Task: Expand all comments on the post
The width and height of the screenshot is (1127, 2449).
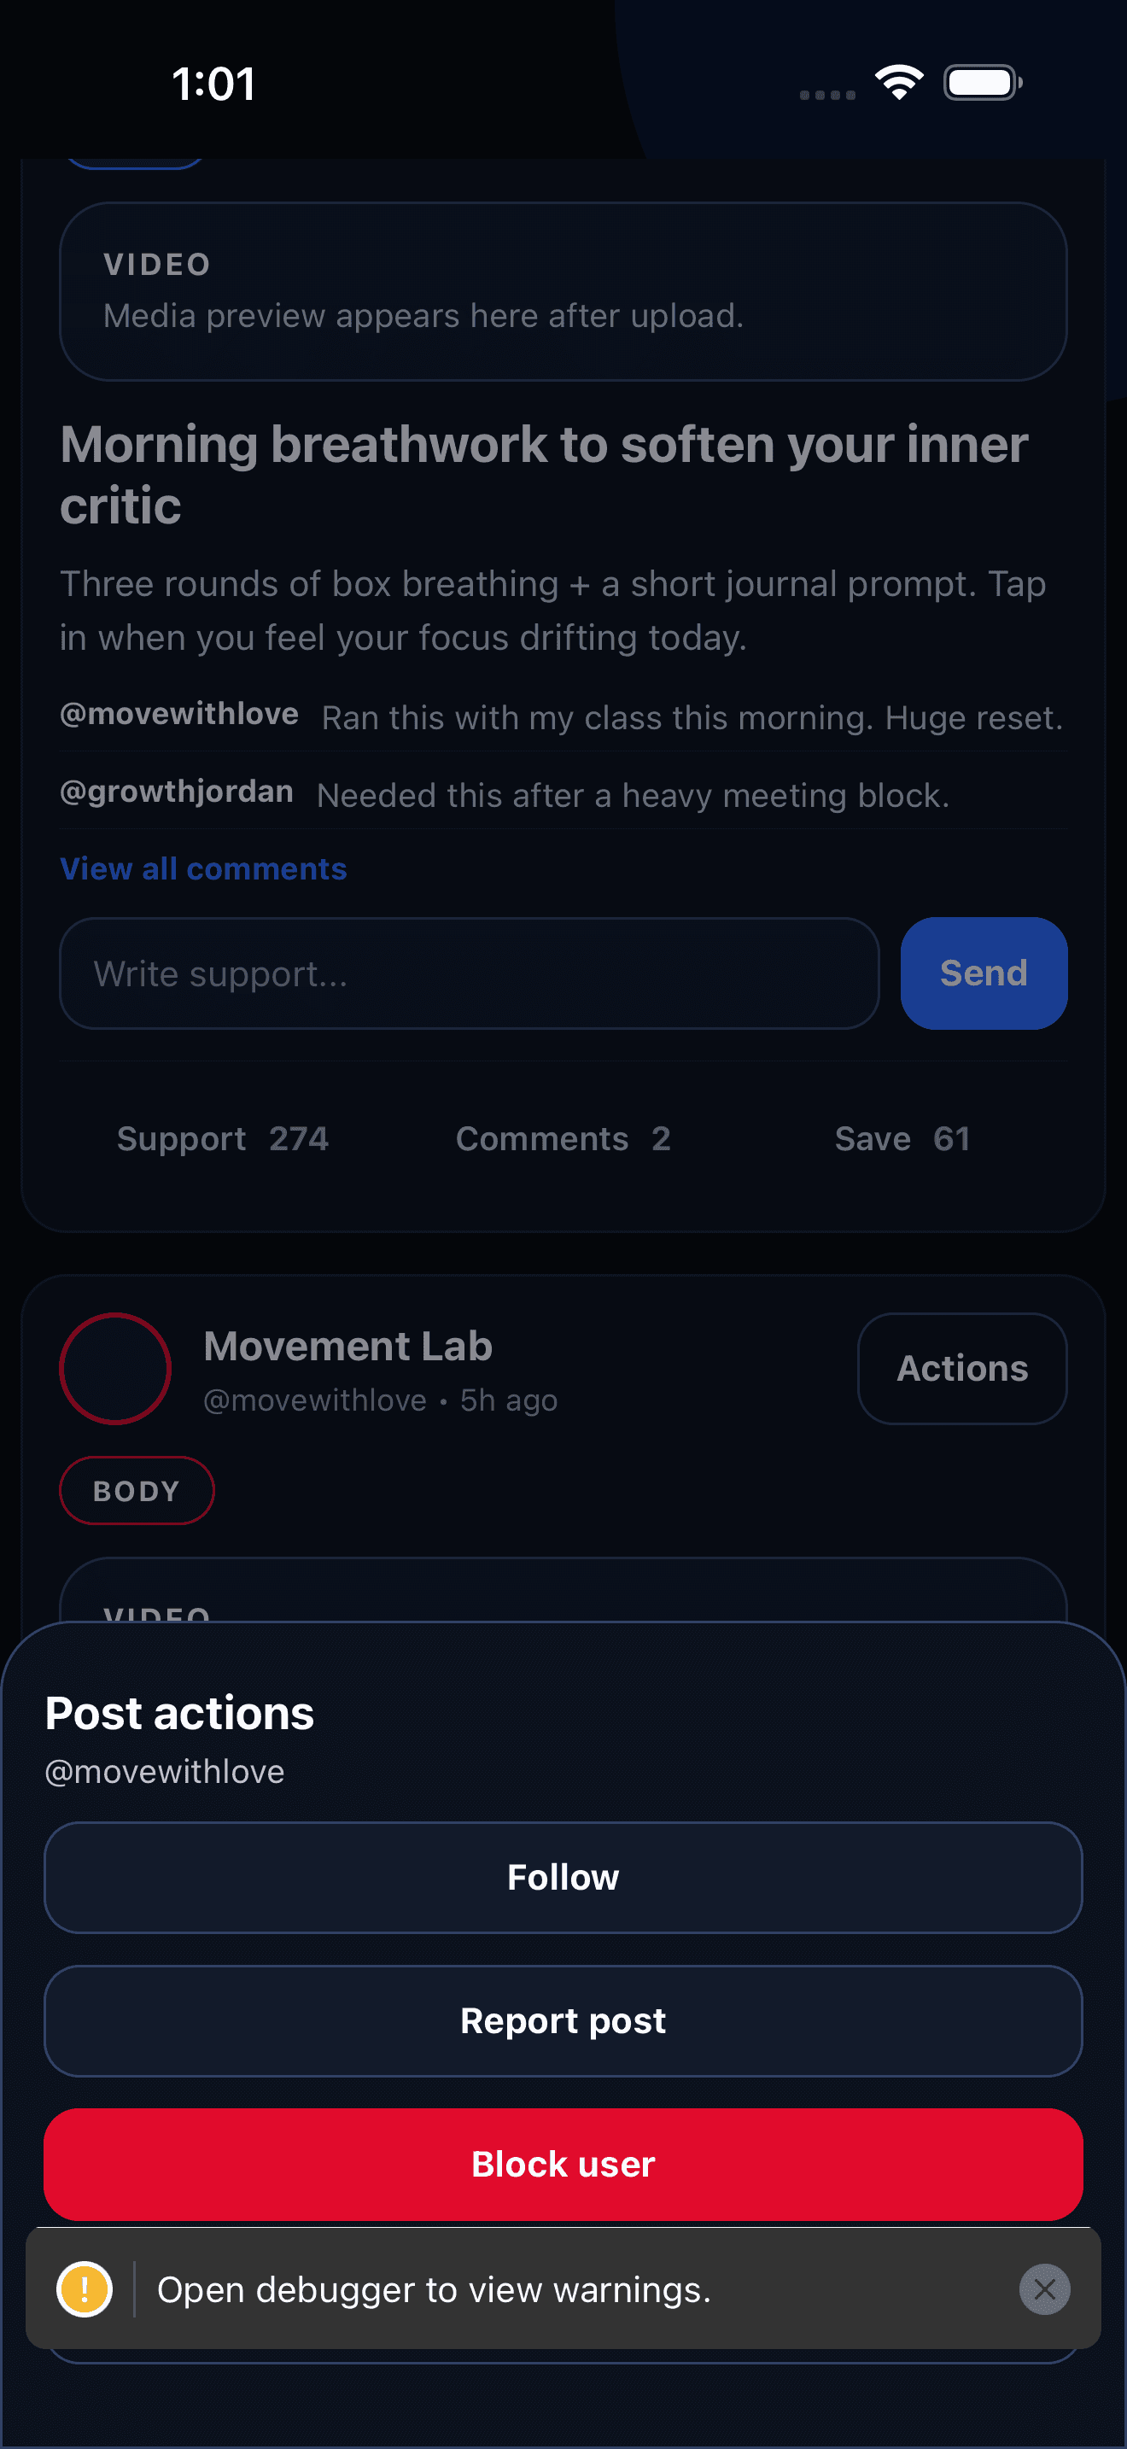Action: pyautogui.click(x=202, y=868)
